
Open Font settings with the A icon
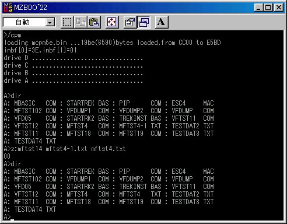162,22
